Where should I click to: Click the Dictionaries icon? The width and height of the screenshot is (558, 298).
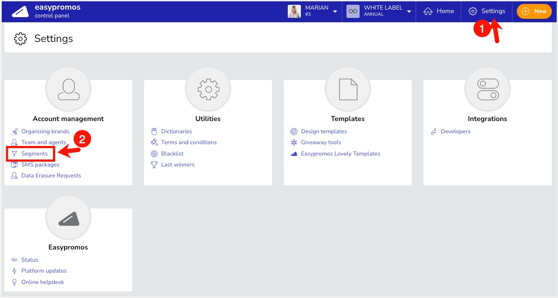(154, 131)
